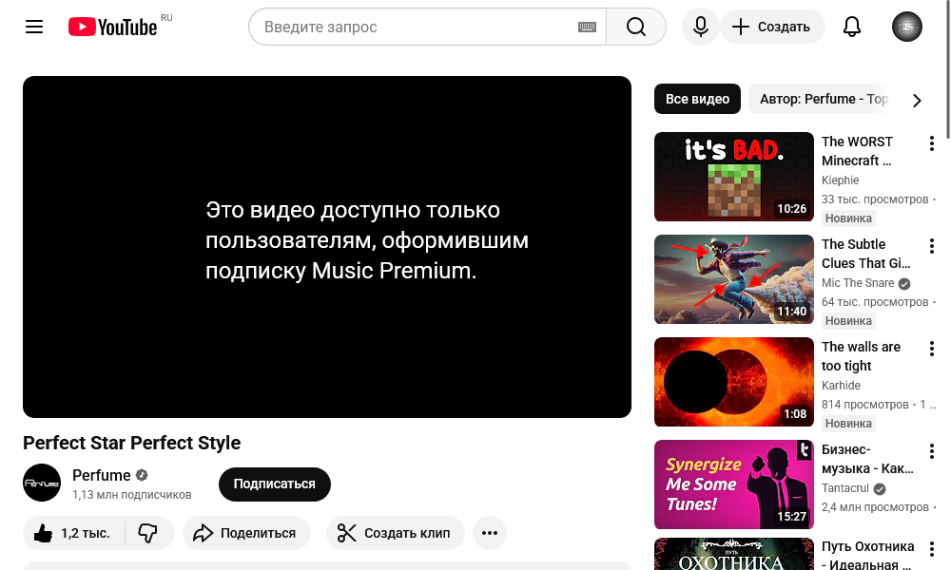951x570 pixels.
Task: Open The Subtle Clues That Gi… title
Action: (x=866, y=254)
